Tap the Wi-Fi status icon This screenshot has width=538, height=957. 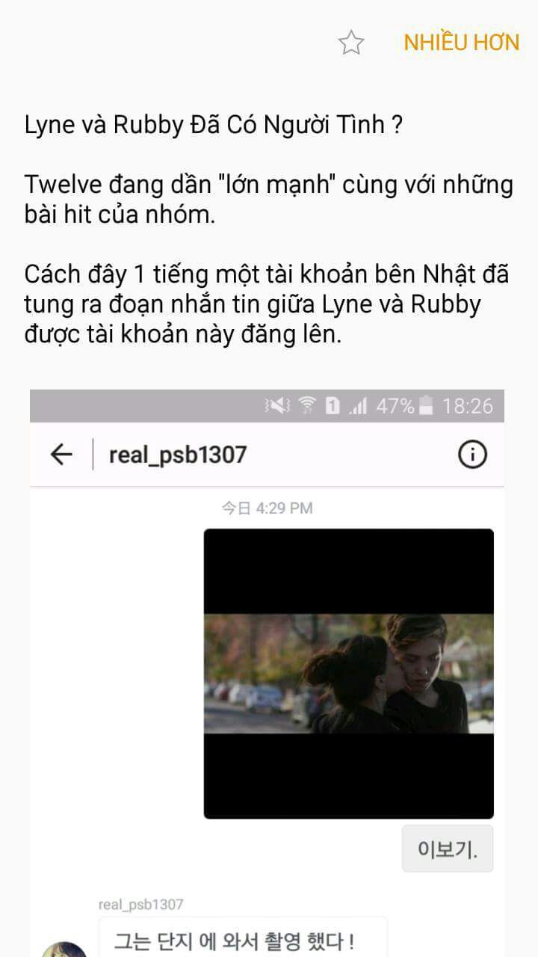pos(307,406)
